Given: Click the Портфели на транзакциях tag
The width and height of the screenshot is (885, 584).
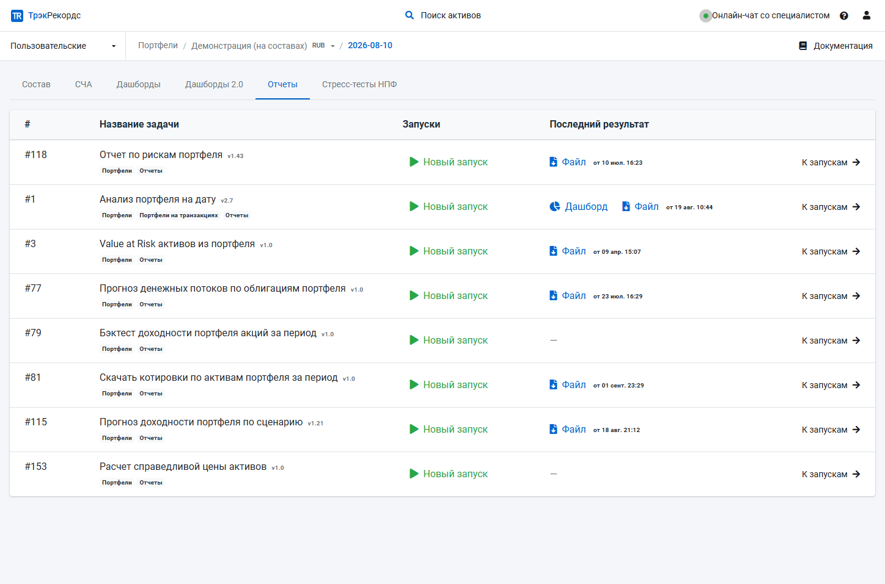Looking at the screenshot, I should (178, 215).
